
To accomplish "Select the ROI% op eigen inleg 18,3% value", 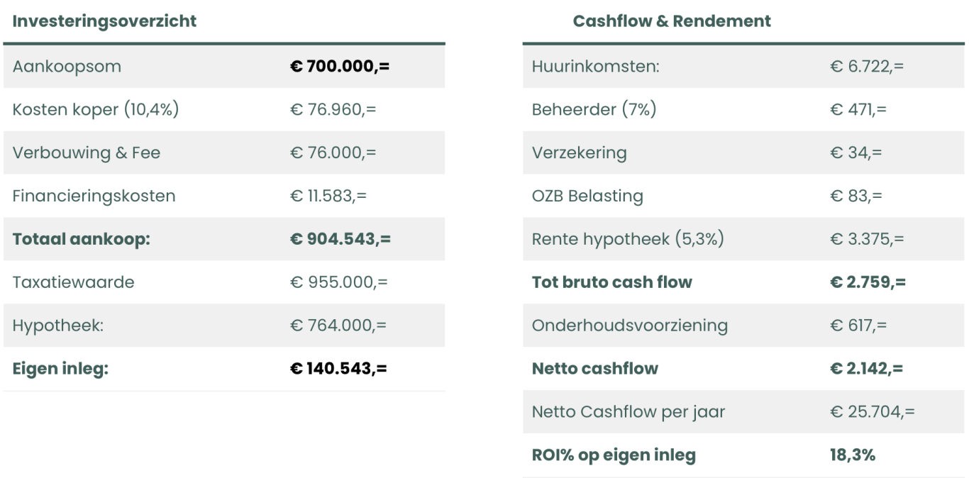I will (x=852, y=455).
